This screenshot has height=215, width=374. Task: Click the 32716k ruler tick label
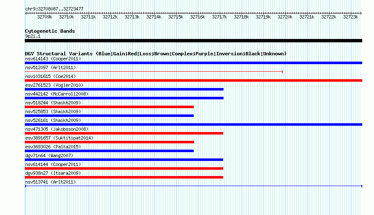pos(198,17)
